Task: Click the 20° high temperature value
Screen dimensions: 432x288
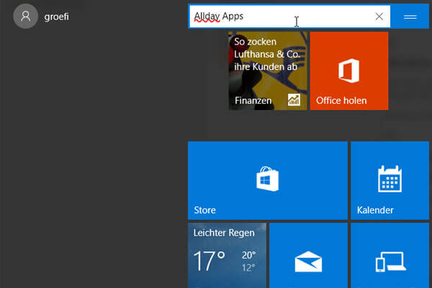Action: (x=249, y=255)
